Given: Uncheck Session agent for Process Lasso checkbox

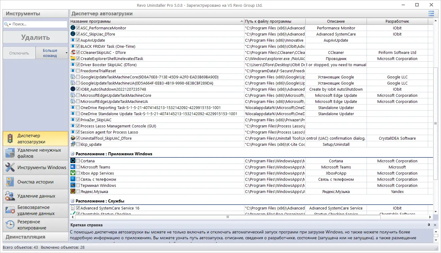Looking at the screenshot, I should (78, 132).
